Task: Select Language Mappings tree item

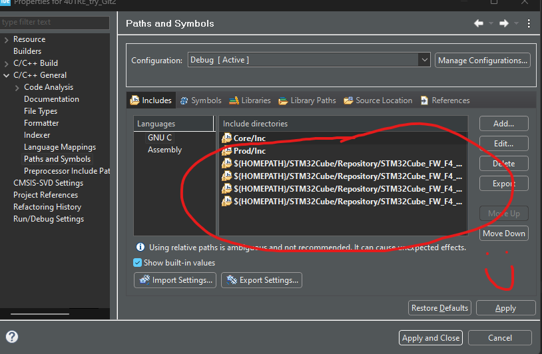Action: (x=60, y=147)
